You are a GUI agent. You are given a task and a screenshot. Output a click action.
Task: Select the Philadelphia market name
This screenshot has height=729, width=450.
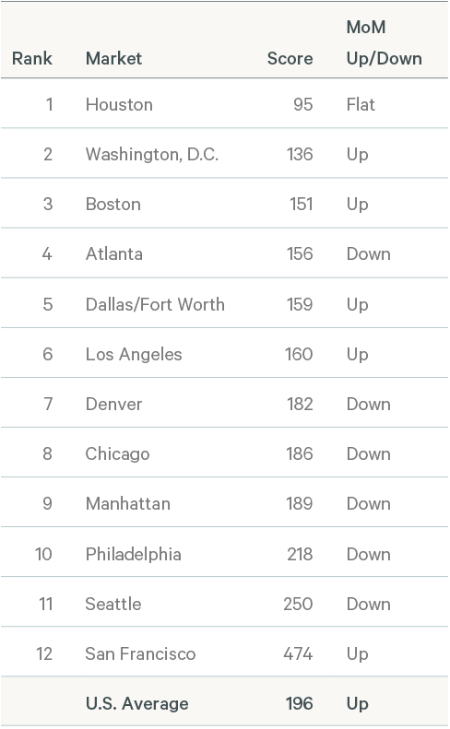point(134,554)
